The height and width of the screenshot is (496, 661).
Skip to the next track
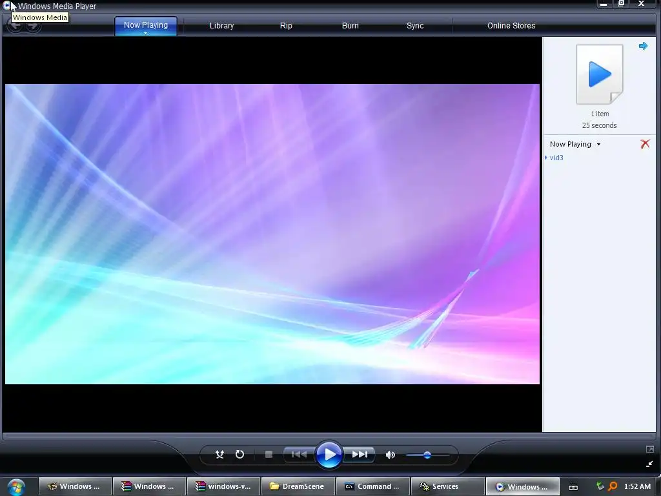point(360,454)
